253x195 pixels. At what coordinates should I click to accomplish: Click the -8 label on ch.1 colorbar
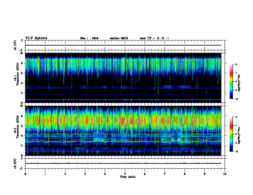(x=236, y=82)
